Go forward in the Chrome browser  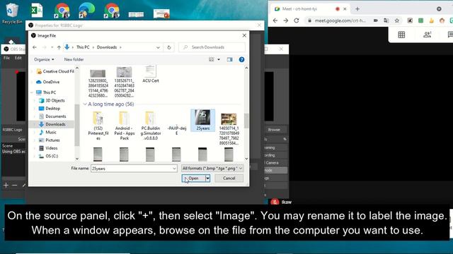point(286,20)
